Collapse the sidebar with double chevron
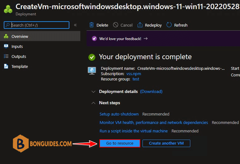This screenshot has height=164, width=240. (x=75, y=25)
